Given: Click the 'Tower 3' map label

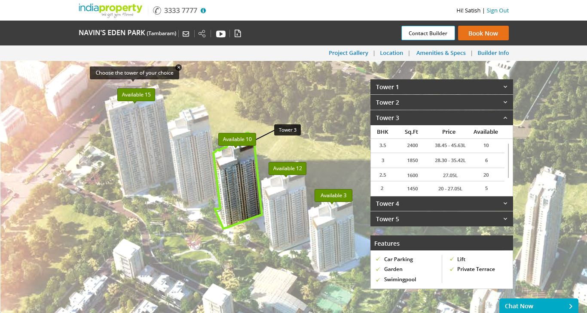Looking at the screenshot, I should [x=287, y=130].
